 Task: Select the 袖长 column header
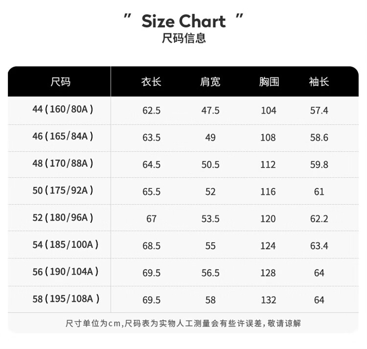click(319, 82)
